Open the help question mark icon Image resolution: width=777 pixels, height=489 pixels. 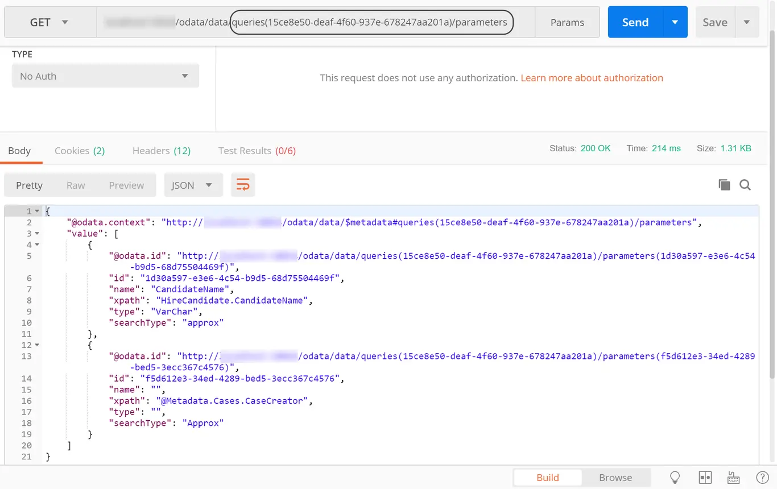tap(762, 477)
